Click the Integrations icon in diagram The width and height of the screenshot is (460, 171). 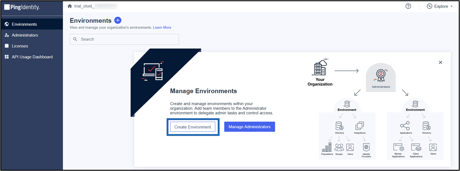coord(360,126)
